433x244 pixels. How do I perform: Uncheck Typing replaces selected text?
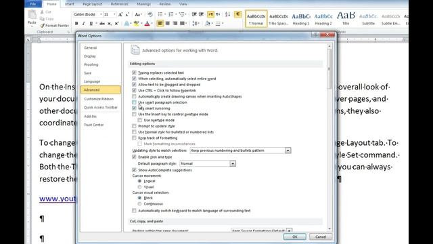pos(134,73)
